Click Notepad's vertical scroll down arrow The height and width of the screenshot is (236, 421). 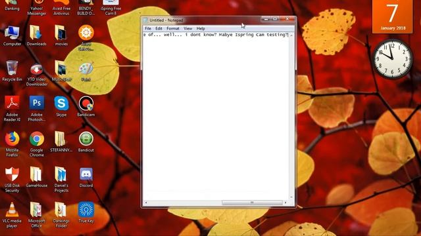tap(291, 197)
